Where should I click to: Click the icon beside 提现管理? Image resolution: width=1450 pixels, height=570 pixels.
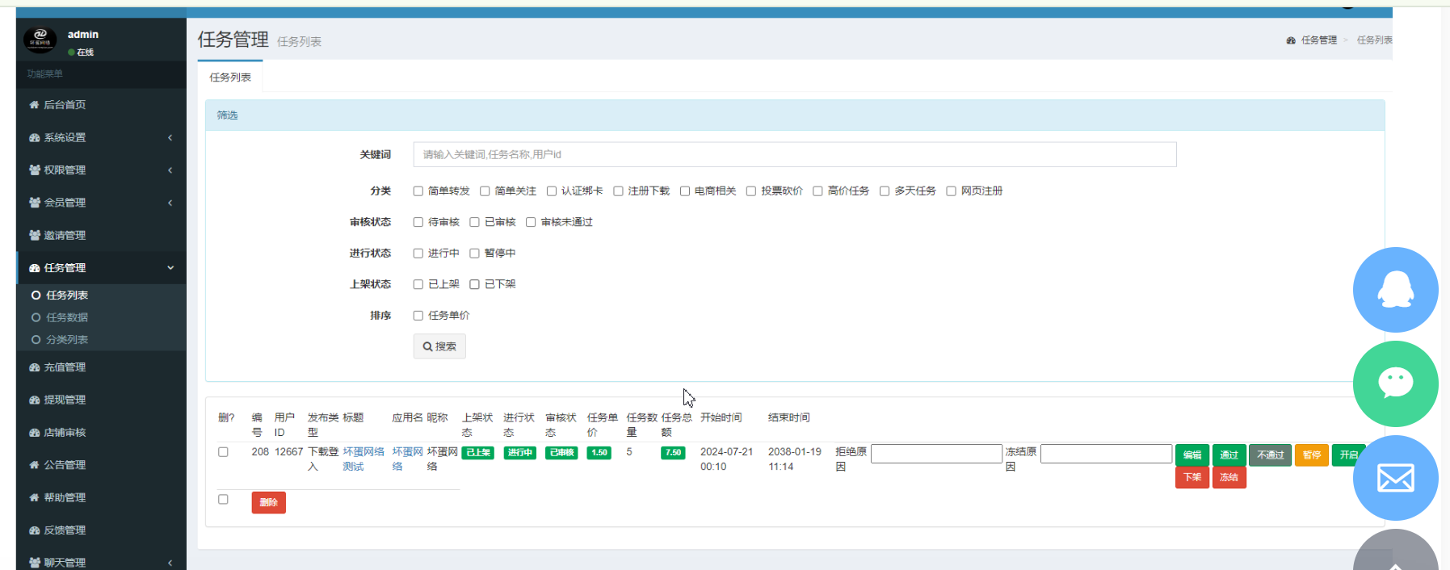click(x=34, y=400)
